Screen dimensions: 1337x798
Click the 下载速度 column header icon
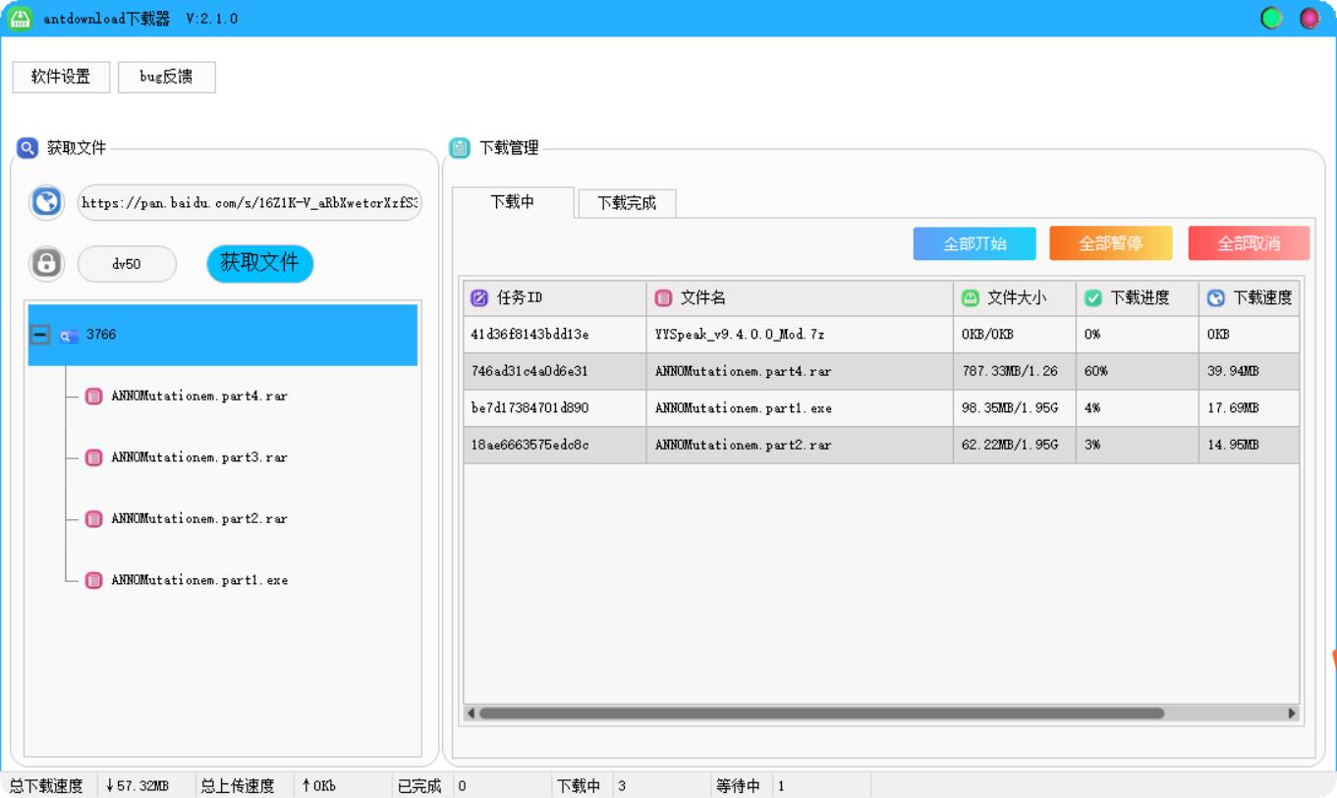(1215, 298)
